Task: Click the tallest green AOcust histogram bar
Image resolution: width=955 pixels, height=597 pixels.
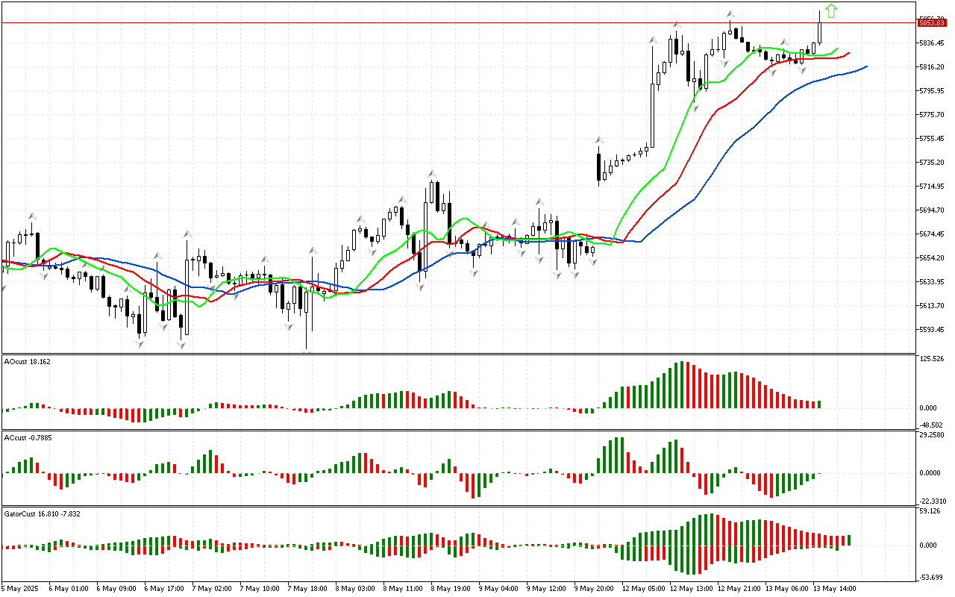Action: coord(680,384)
